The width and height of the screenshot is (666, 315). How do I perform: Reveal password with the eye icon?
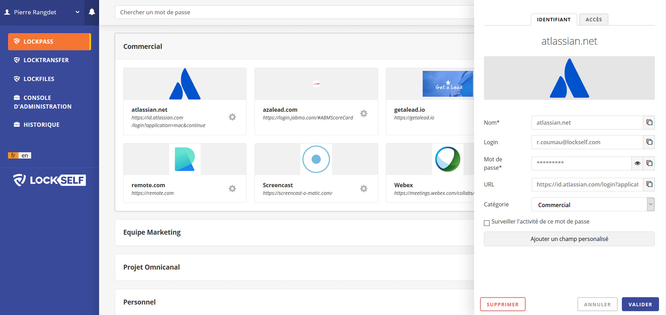click(x=637, y=163)
